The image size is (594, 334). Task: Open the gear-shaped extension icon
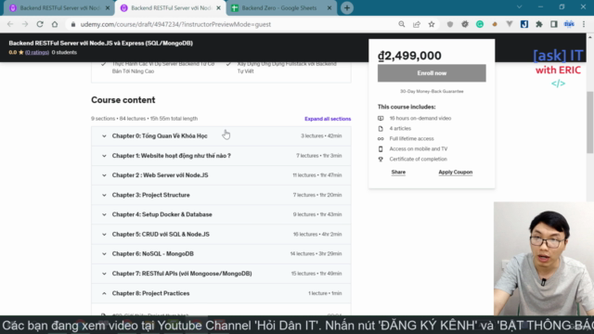(465, 24)
